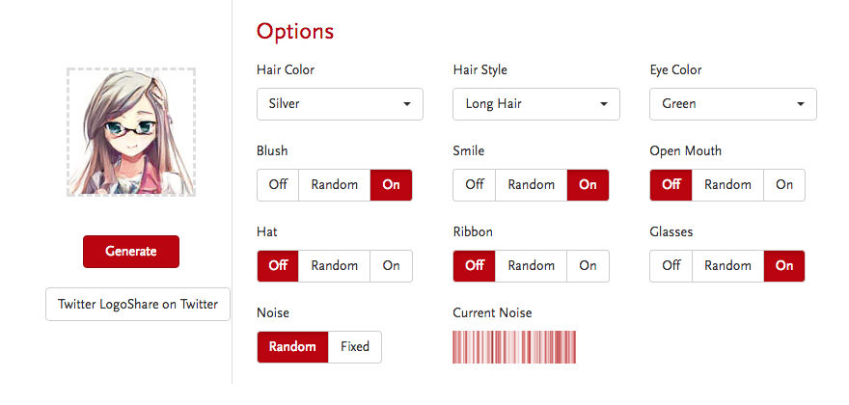Set Hat to Random

click(x=334, y=266)
